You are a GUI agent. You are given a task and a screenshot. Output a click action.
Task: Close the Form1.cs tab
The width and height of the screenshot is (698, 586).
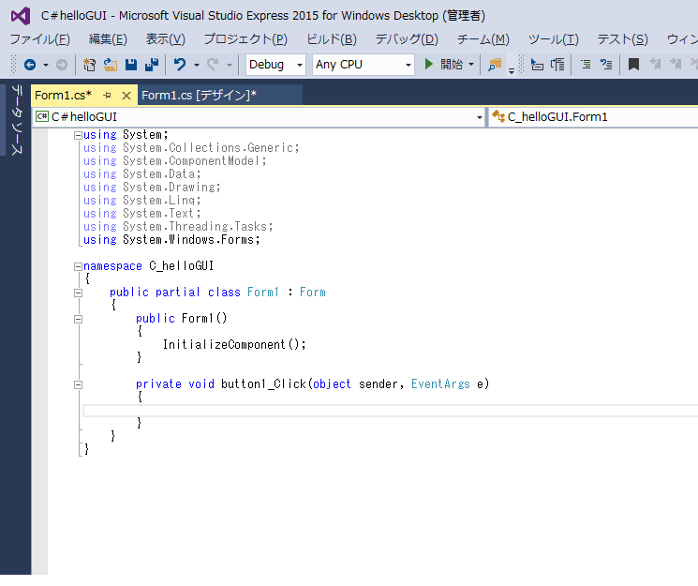coord(126,96)
